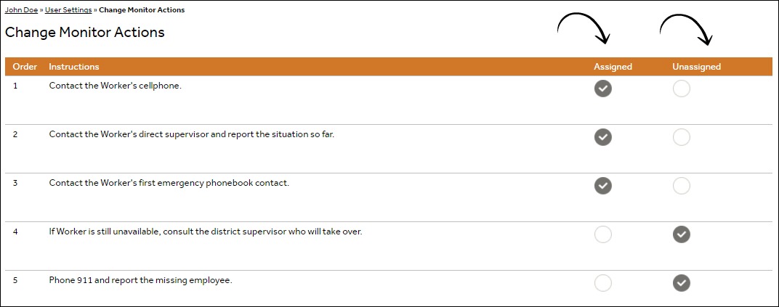Select Unassigned for Phone 911 instruction

[x=681, y=283]
